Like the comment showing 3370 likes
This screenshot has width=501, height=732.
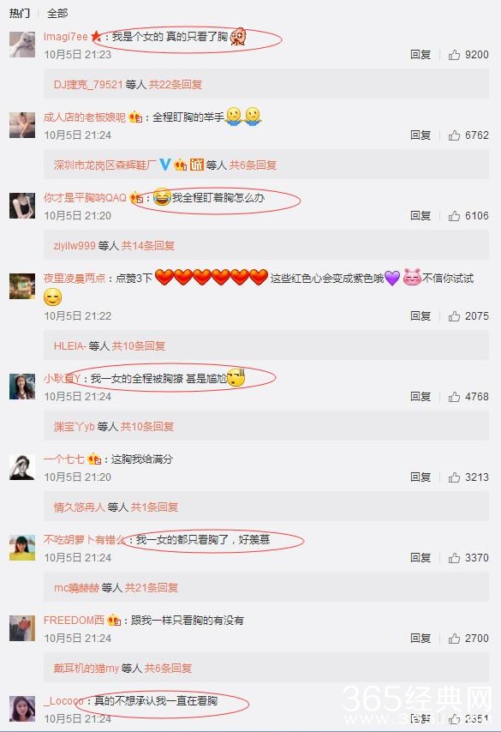pos(454,558)
